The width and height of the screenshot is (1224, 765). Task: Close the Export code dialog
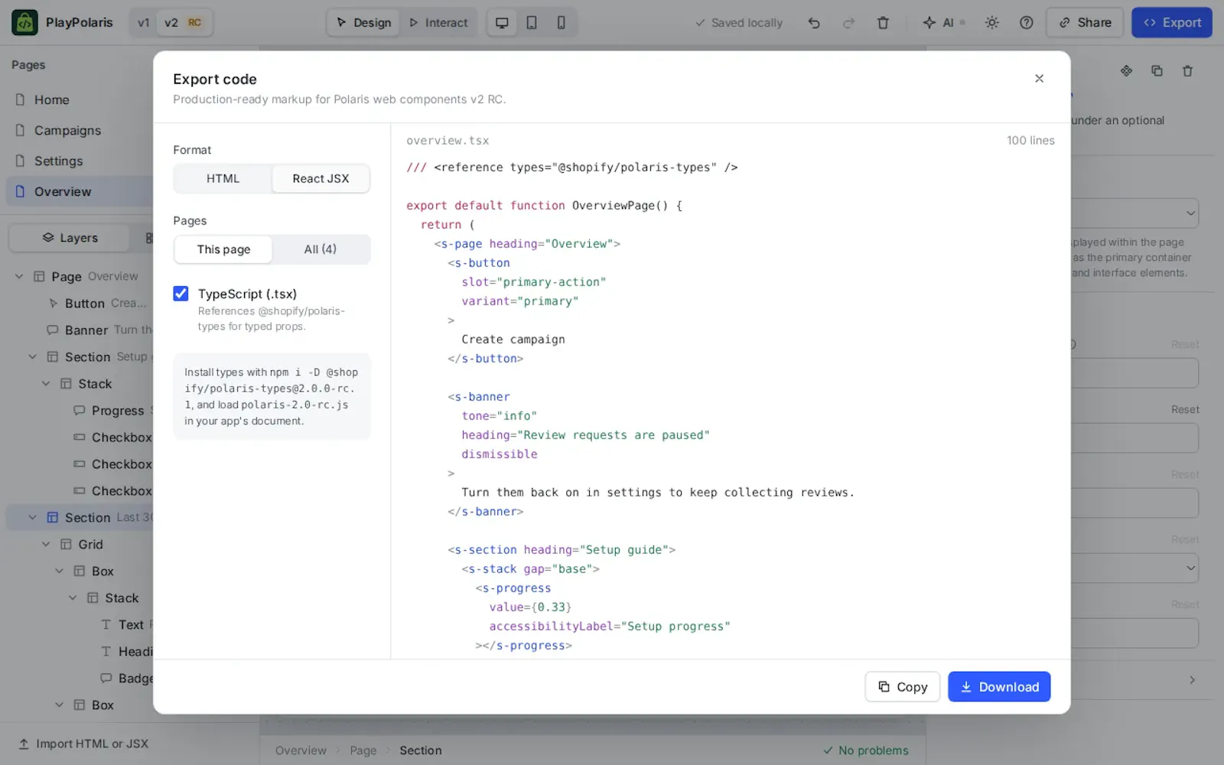pos(1039,78)
